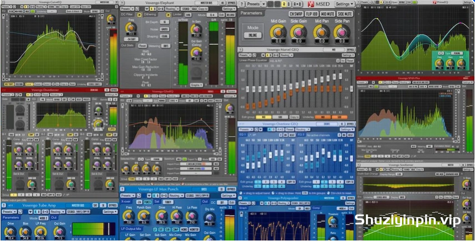The height and width of the screenshot is (241, 475).
Task: Click LF Max Punch help question mark icon
Action: tap(122, 190)
